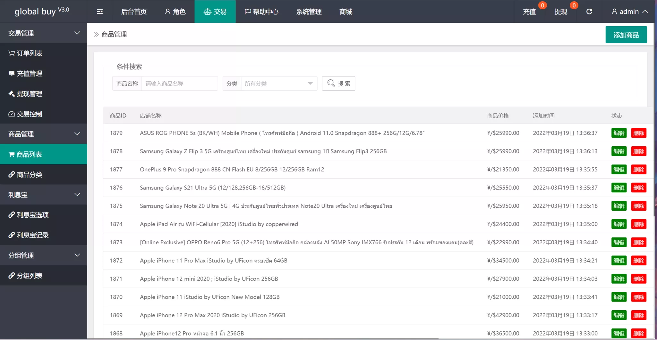The image size is (657, 340).
Task: Expand the admin user menu
Action: (629, 12)
